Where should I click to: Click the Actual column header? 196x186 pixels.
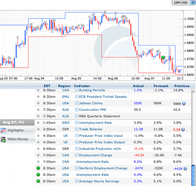[x=138, y=86]
